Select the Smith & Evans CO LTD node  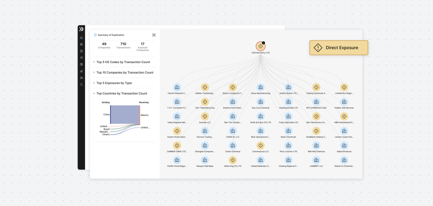coord(261,116)
